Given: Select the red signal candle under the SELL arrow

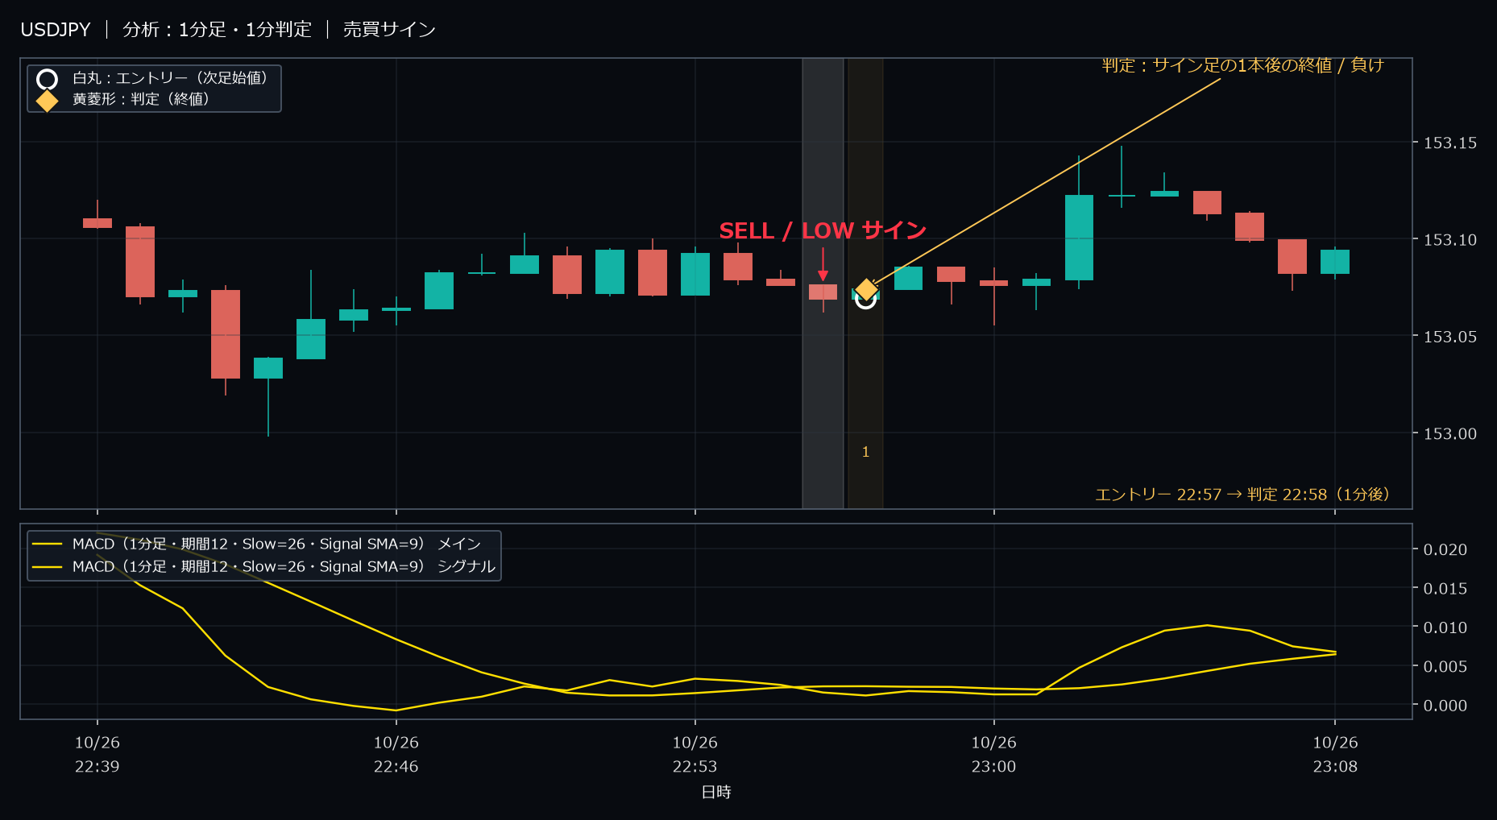Looking at the screenshot, I should [823, 292].
